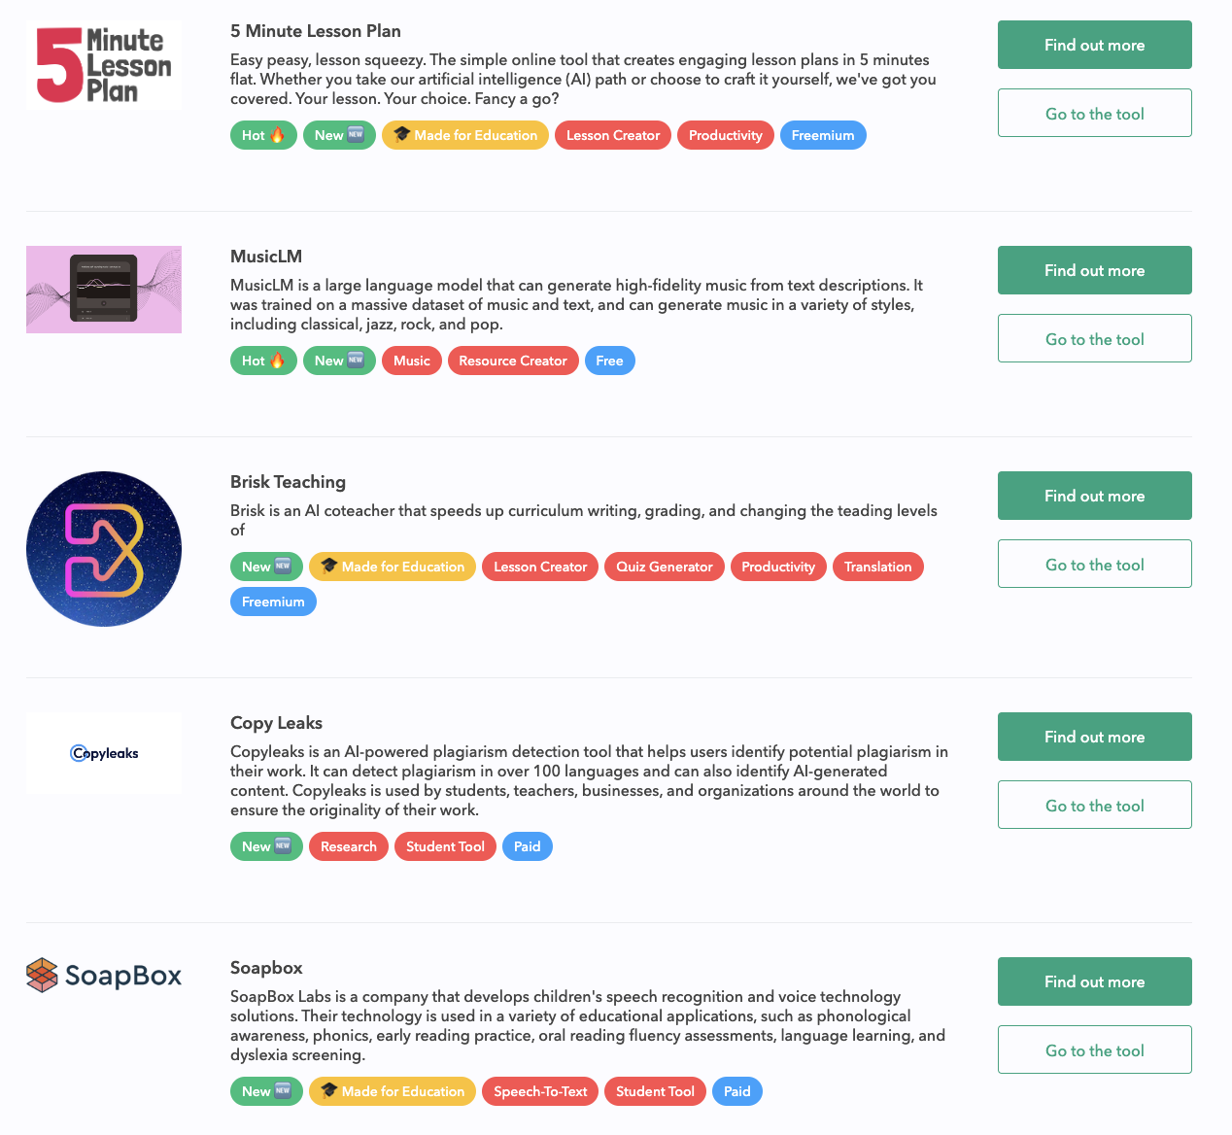Image resolution: width=1232 pixels, height=1135 pixels.
Task: Select the New tag under Copy Leaks
Action: pos(266,846)
